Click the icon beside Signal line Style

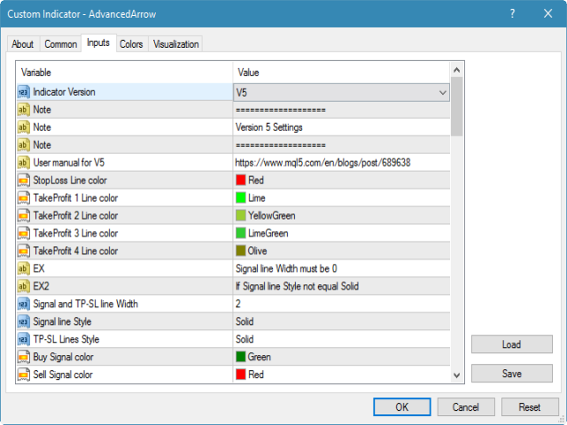23,322
